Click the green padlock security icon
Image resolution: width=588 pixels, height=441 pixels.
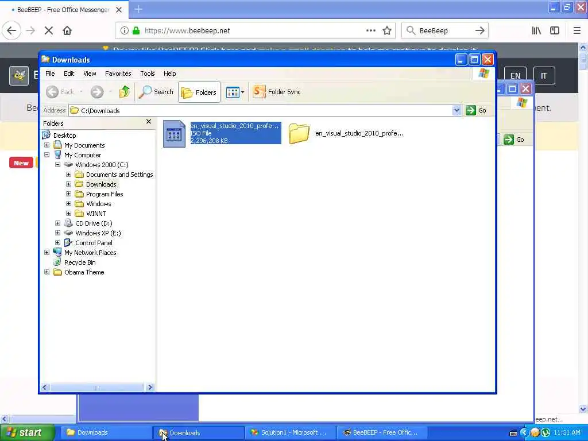pyautogui.click(x=136, y=31)
